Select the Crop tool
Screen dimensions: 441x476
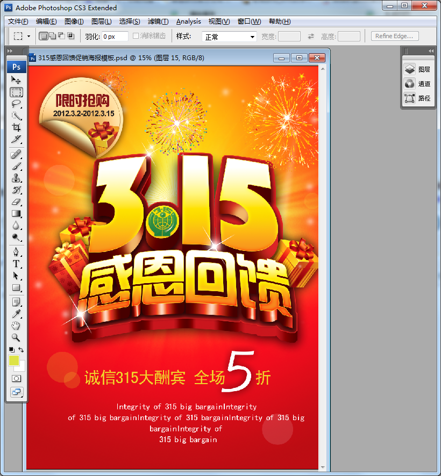click(16, 127)
